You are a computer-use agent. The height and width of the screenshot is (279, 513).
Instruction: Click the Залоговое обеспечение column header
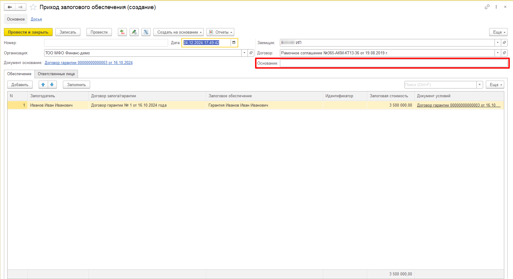(265, 96)
